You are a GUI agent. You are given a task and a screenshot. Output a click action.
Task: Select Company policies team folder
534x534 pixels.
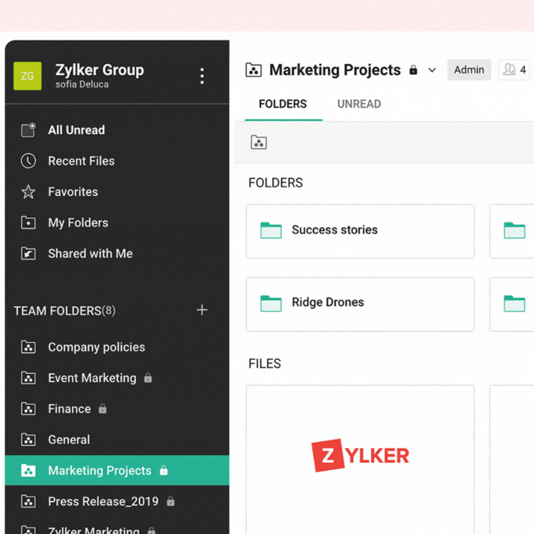[117, 347]
